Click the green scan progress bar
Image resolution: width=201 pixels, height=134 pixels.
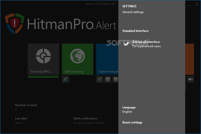tap(43, 77)
